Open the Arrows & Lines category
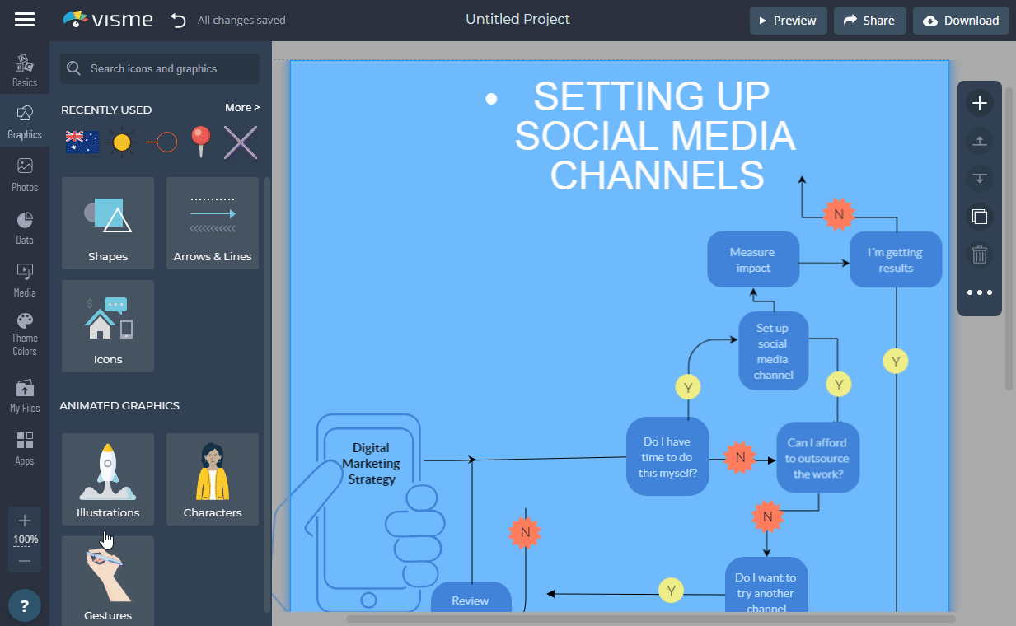This screenshot has height=626, width=1016. pyautogui.click(x=213, y=223)
